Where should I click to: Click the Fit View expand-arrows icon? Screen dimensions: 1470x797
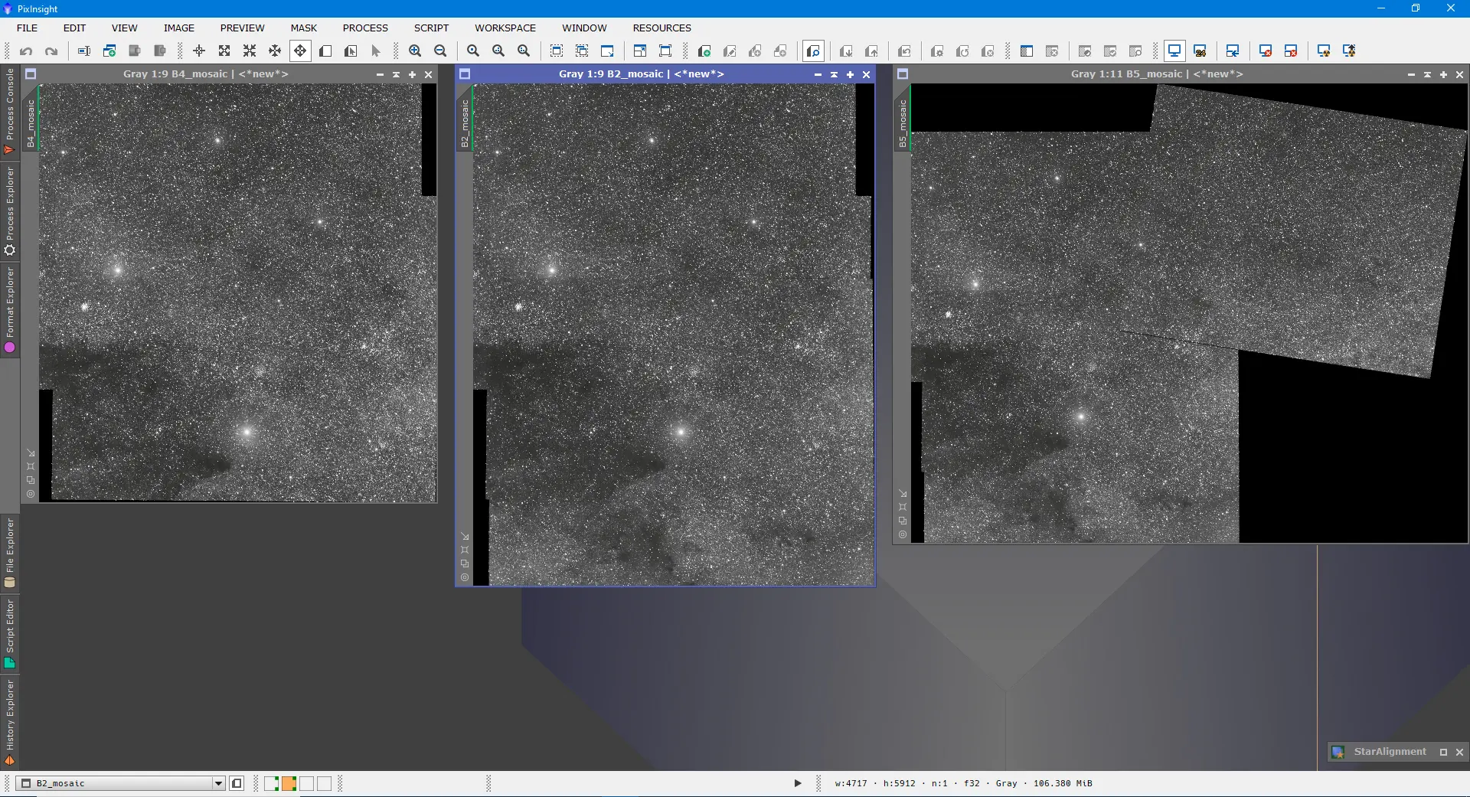pyautogui.click(x=224, y=51)
